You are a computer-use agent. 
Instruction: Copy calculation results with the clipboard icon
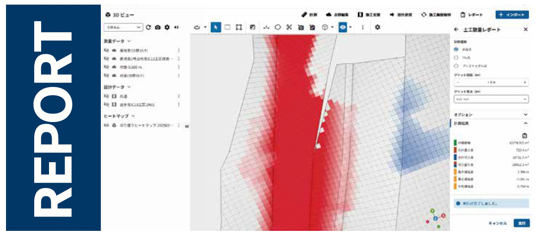tap(525, 135)
